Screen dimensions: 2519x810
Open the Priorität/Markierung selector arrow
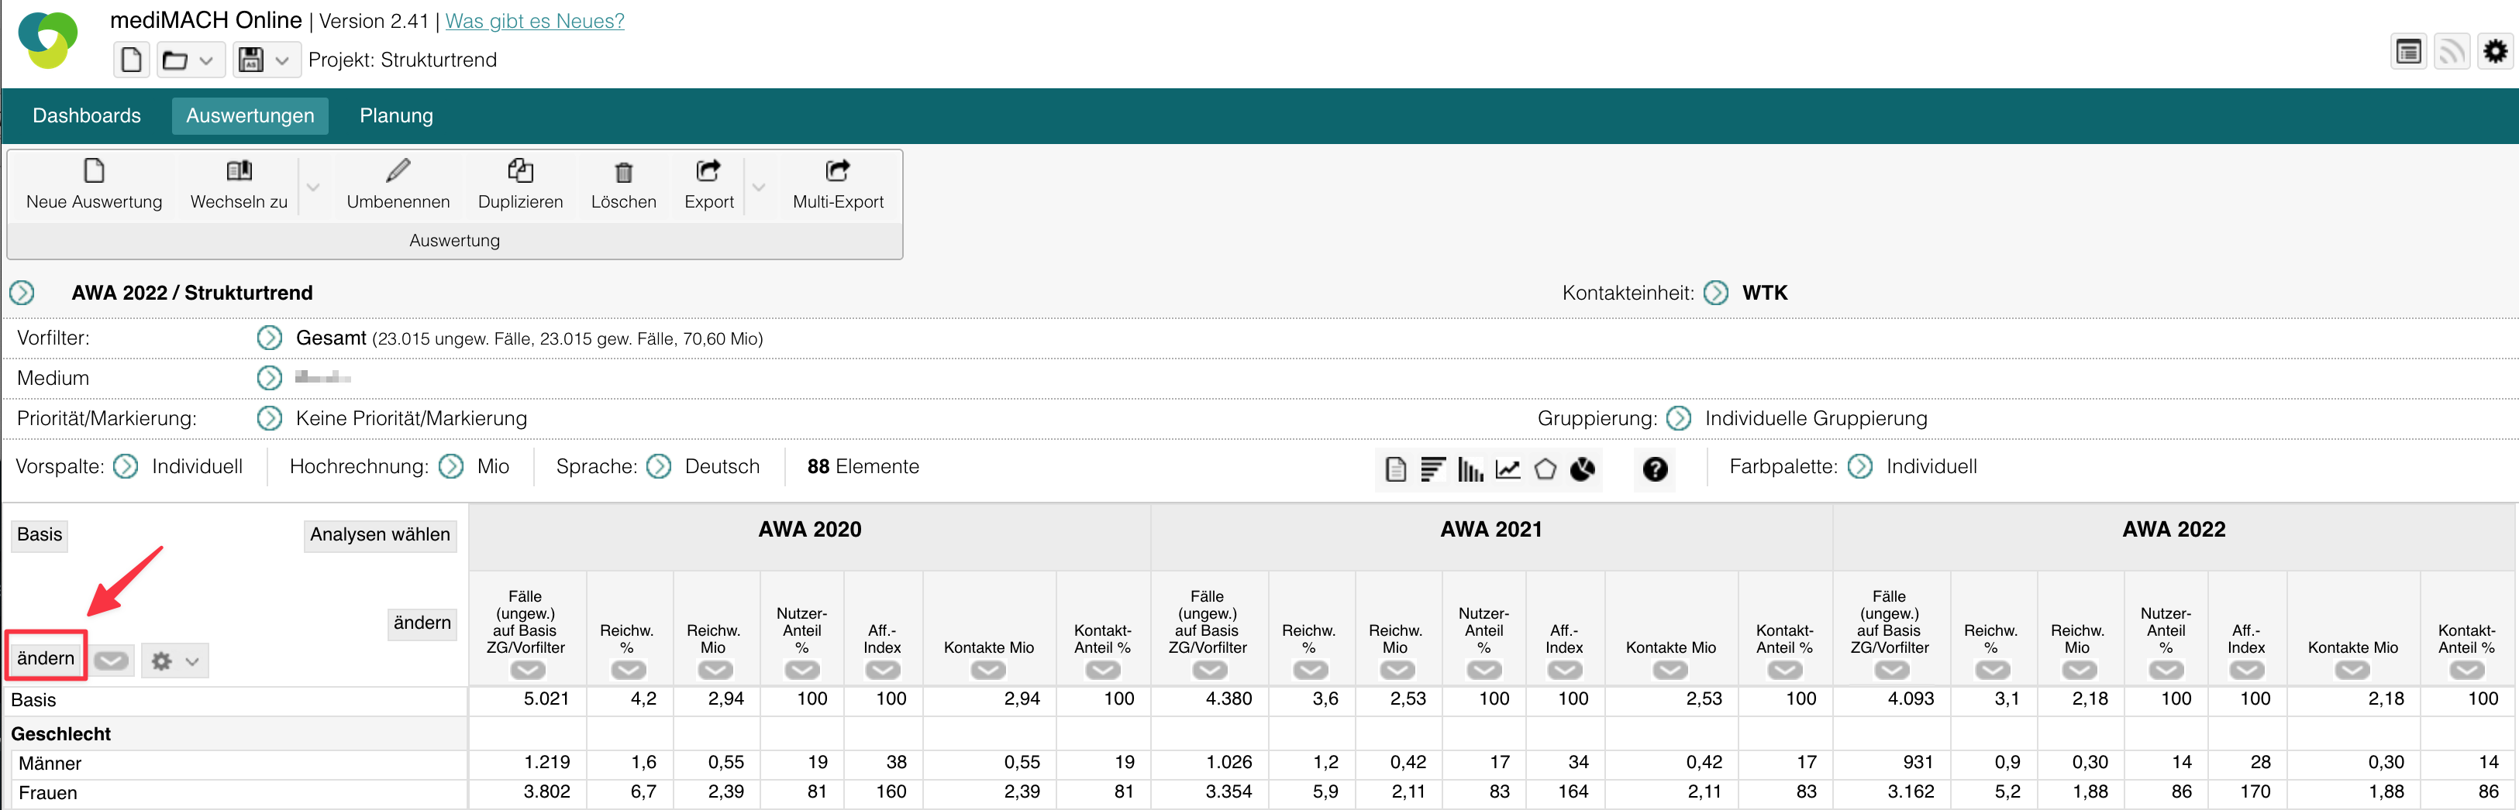[x=269, y=418]
